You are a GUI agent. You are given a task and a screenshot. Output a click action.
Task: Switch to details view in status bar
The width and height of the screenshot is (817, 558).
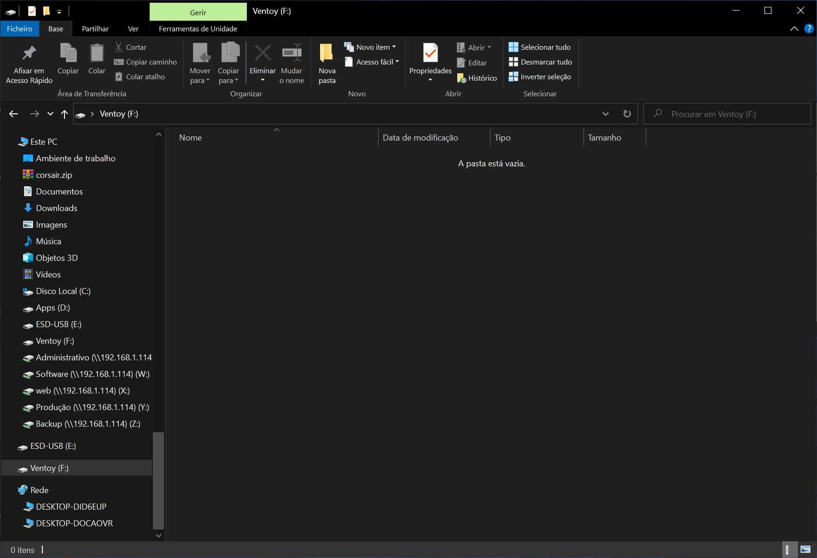point(788,549)
